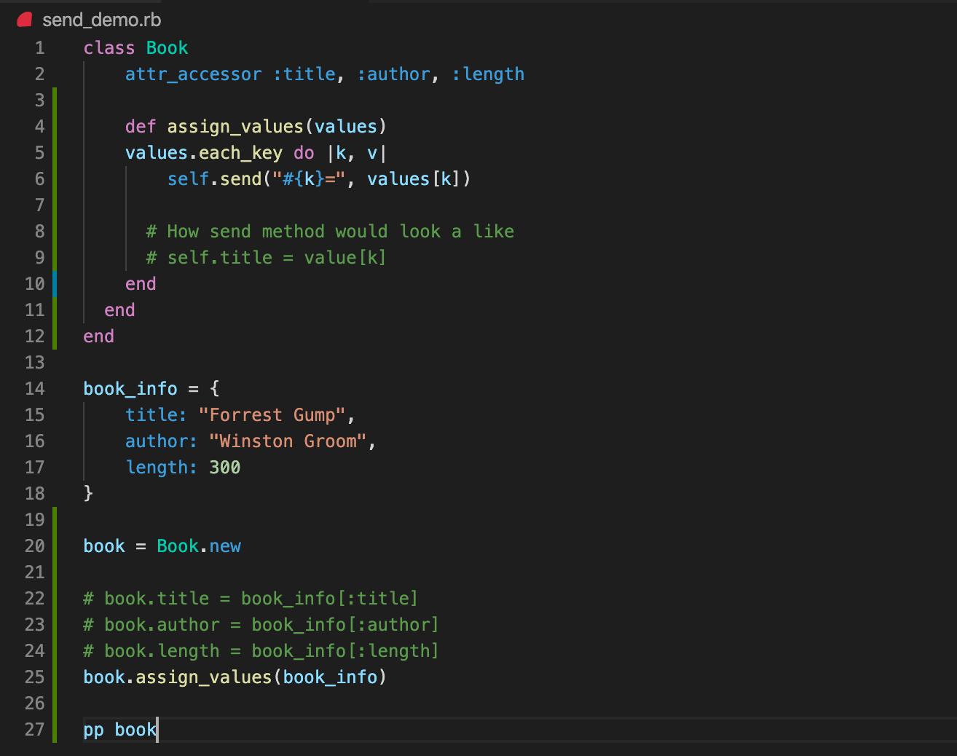Screen dimensions: 957x756
Task: Click the comment '# self.title = value[k]'
Action: (266, 258)
